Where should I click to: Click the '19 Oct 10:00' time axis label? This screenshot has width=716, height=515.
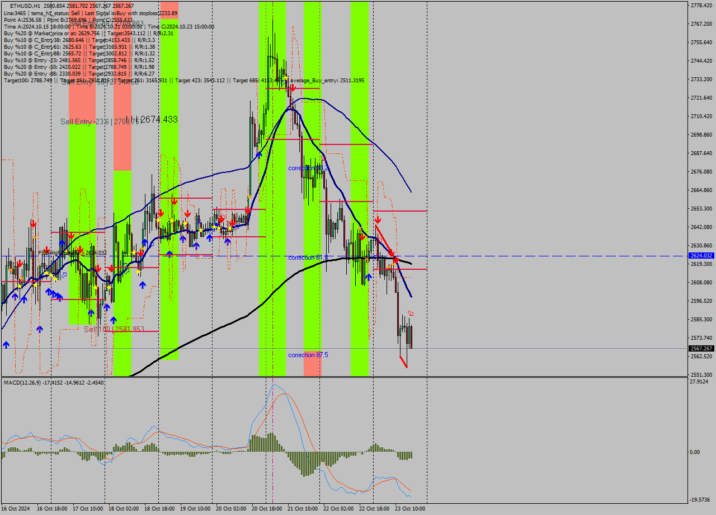coord(195,509)
